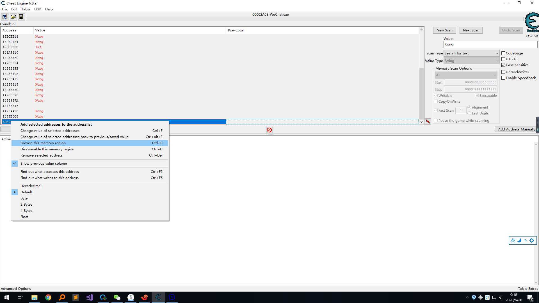The image size is (539, 303).
Task: Select the Last Digits radio button
Action: click(x=469, y=113)
